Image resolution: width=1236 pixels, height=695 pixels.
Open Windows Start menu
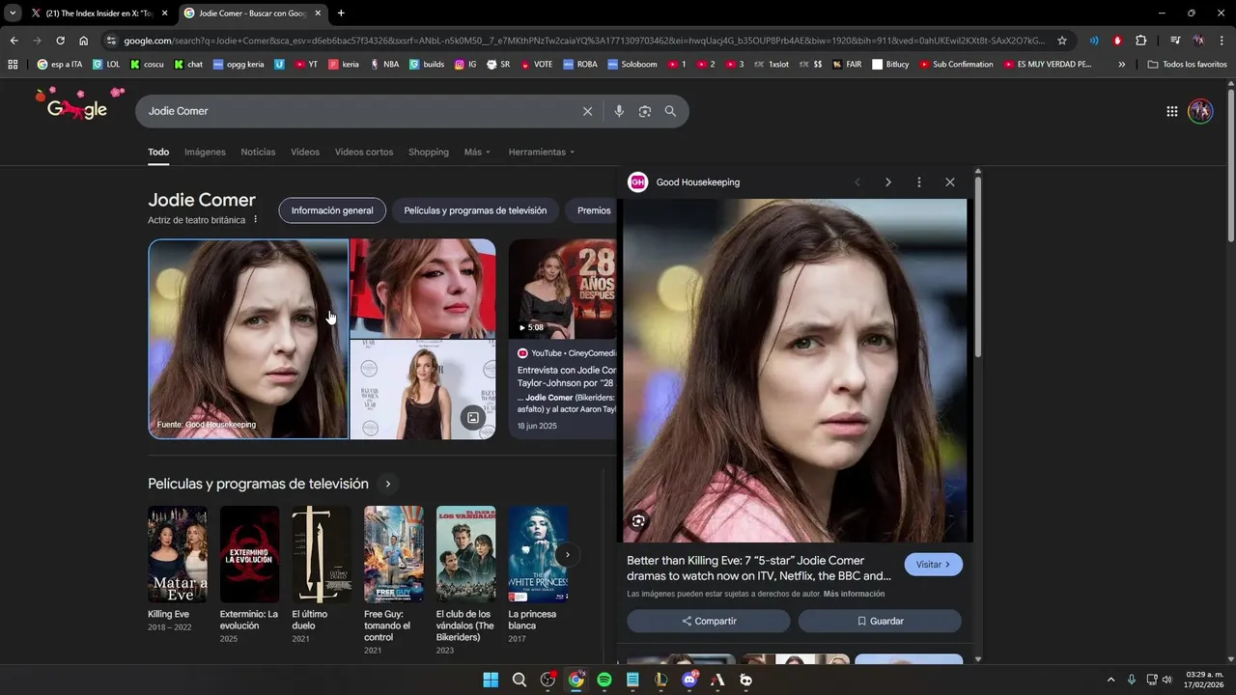[491, 680]
